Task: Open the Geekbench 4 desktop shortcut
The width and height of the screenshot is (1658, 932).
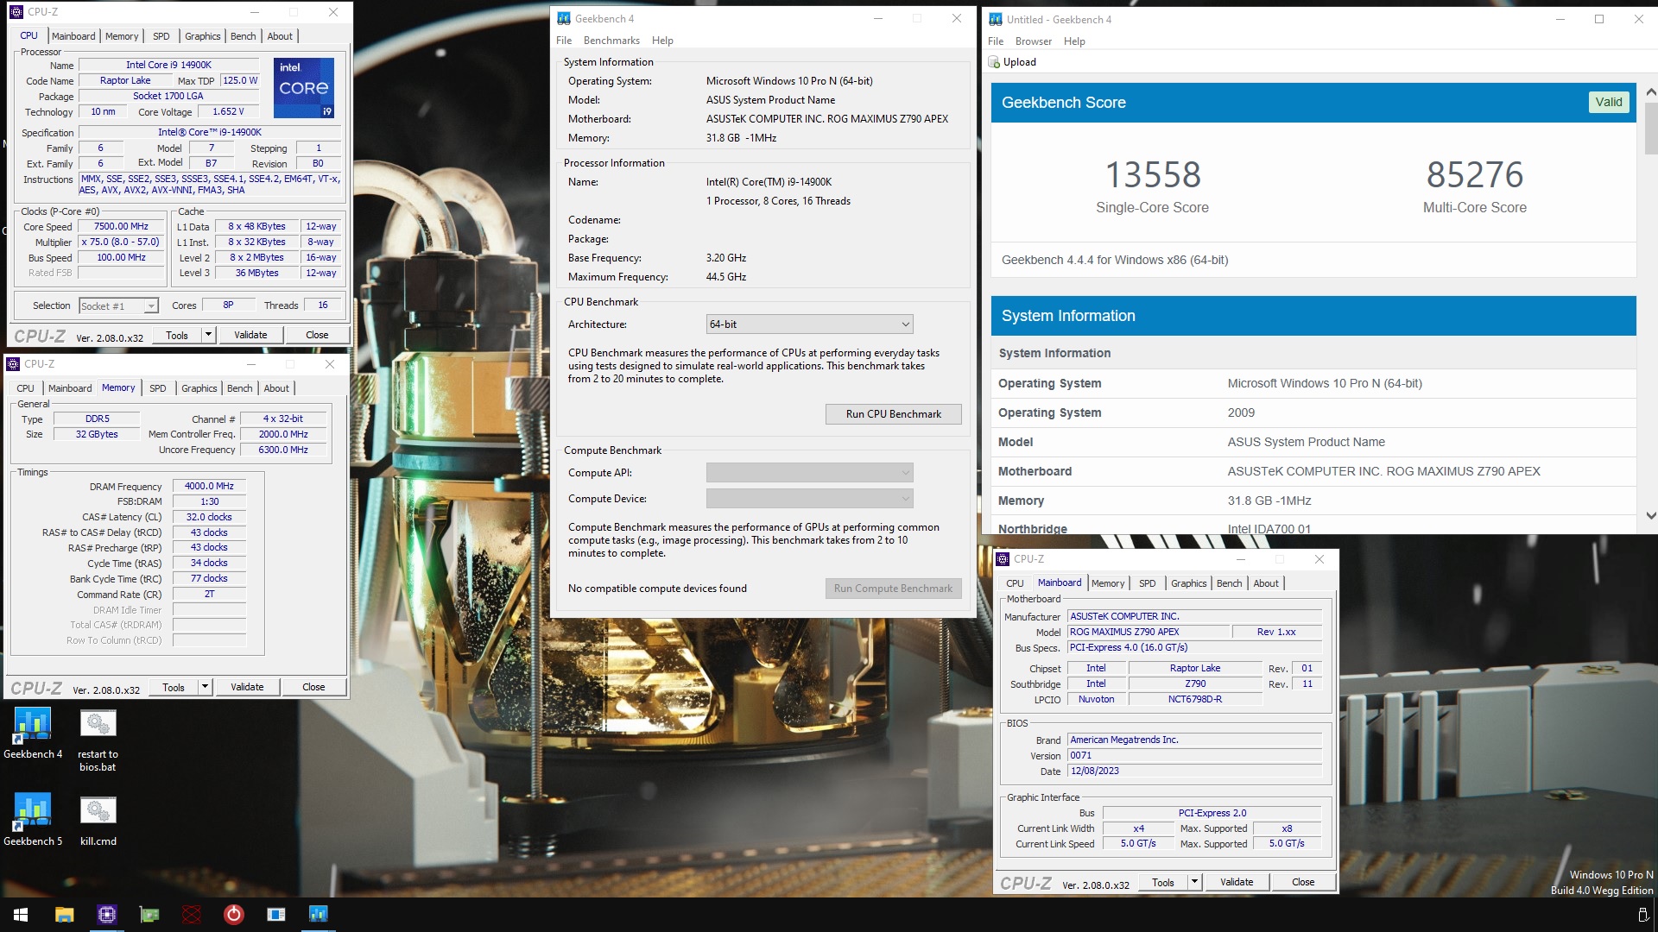Action: (x=33, y=733)
